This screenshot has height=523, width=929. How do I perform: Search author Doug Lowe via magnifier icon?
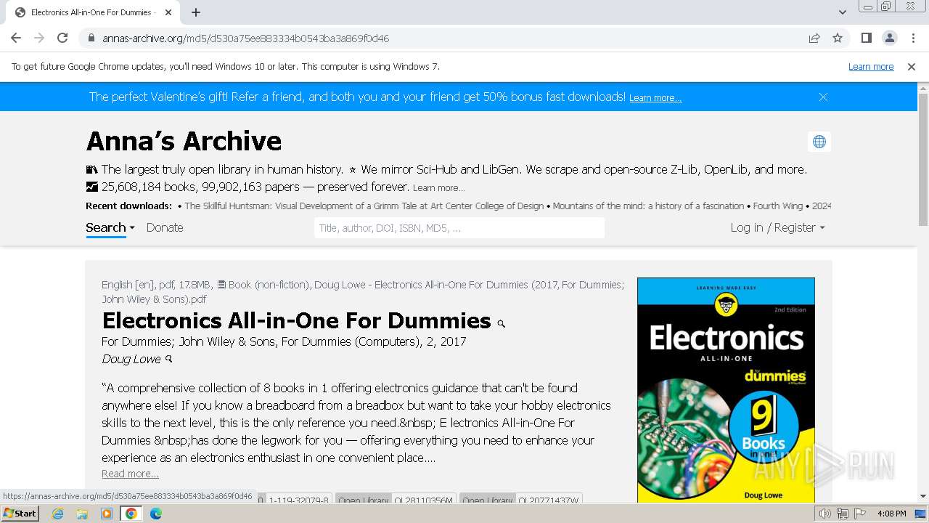(169, 359)
